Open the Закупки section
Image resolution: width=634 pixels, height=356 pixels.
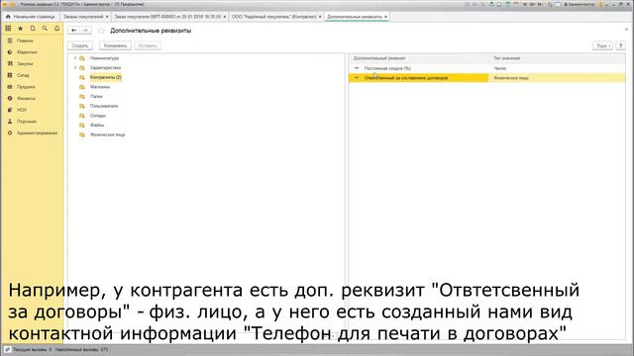pyautogui.click(x=25, y=63)
